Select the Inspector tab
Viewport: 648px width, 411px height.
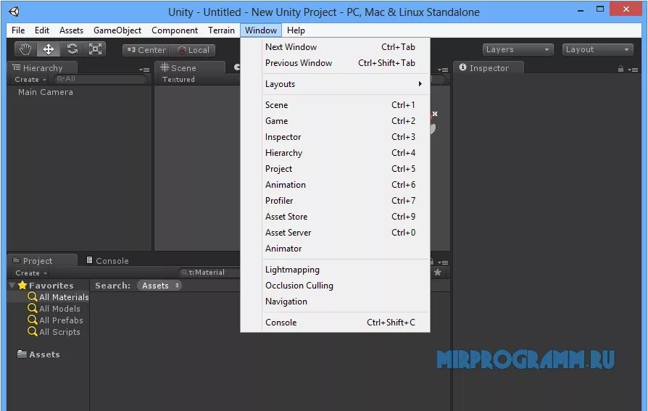point(488,68)
